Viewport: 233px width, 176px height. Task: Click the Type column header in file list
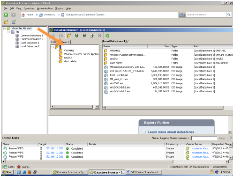pyautogui.click(x=181, y=46)
